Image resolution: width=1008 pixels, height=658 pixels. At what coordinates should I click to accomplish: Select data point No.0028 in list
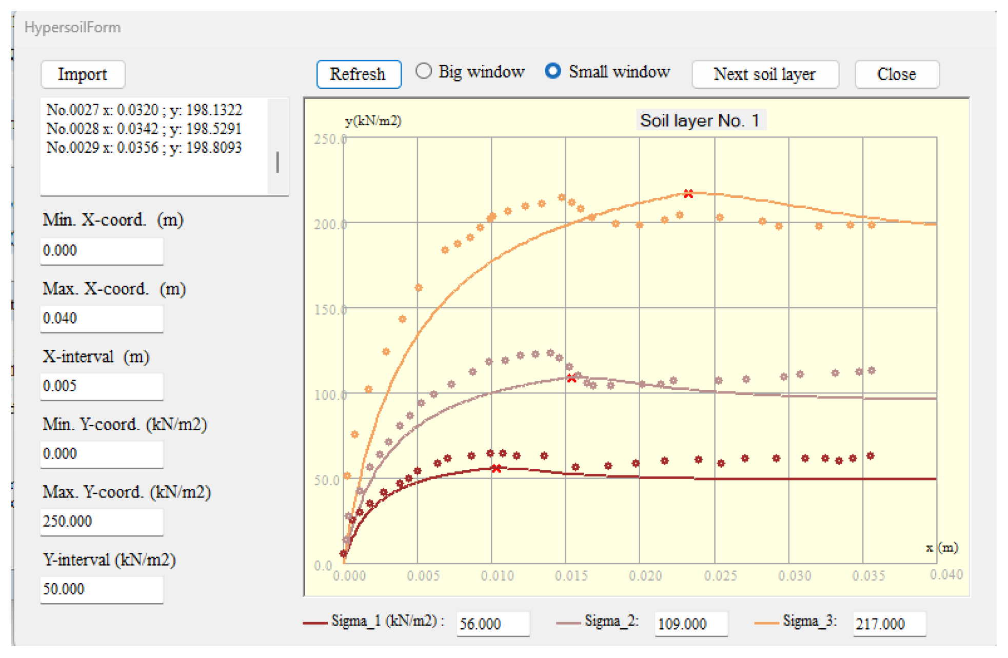[144, 129]
